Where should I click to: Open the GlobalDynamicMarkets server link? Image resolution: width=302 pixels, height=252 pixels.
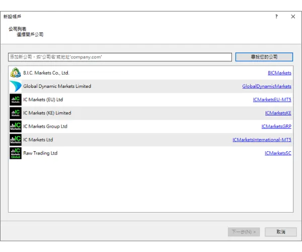(266, 86)
